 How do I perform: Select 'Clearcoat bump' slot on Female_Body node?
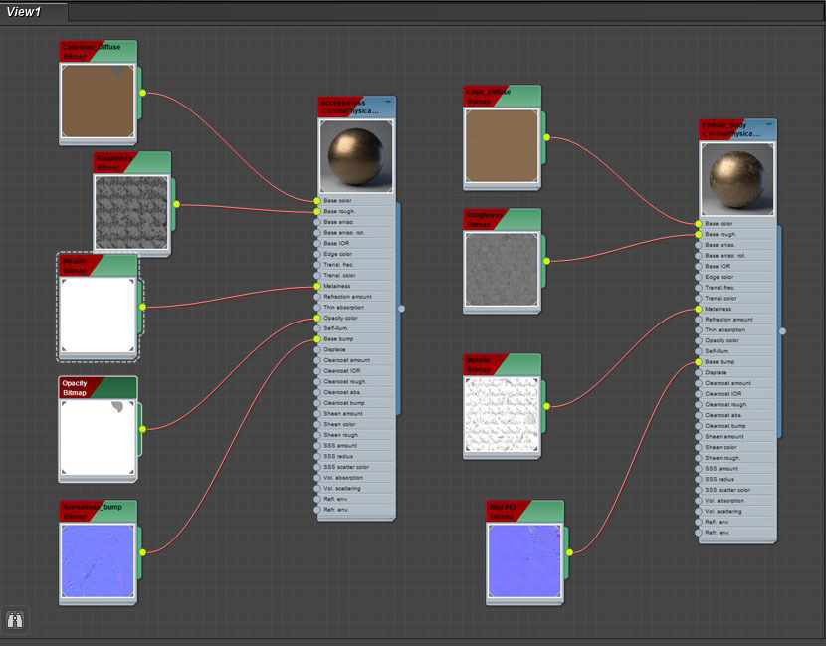737,426
